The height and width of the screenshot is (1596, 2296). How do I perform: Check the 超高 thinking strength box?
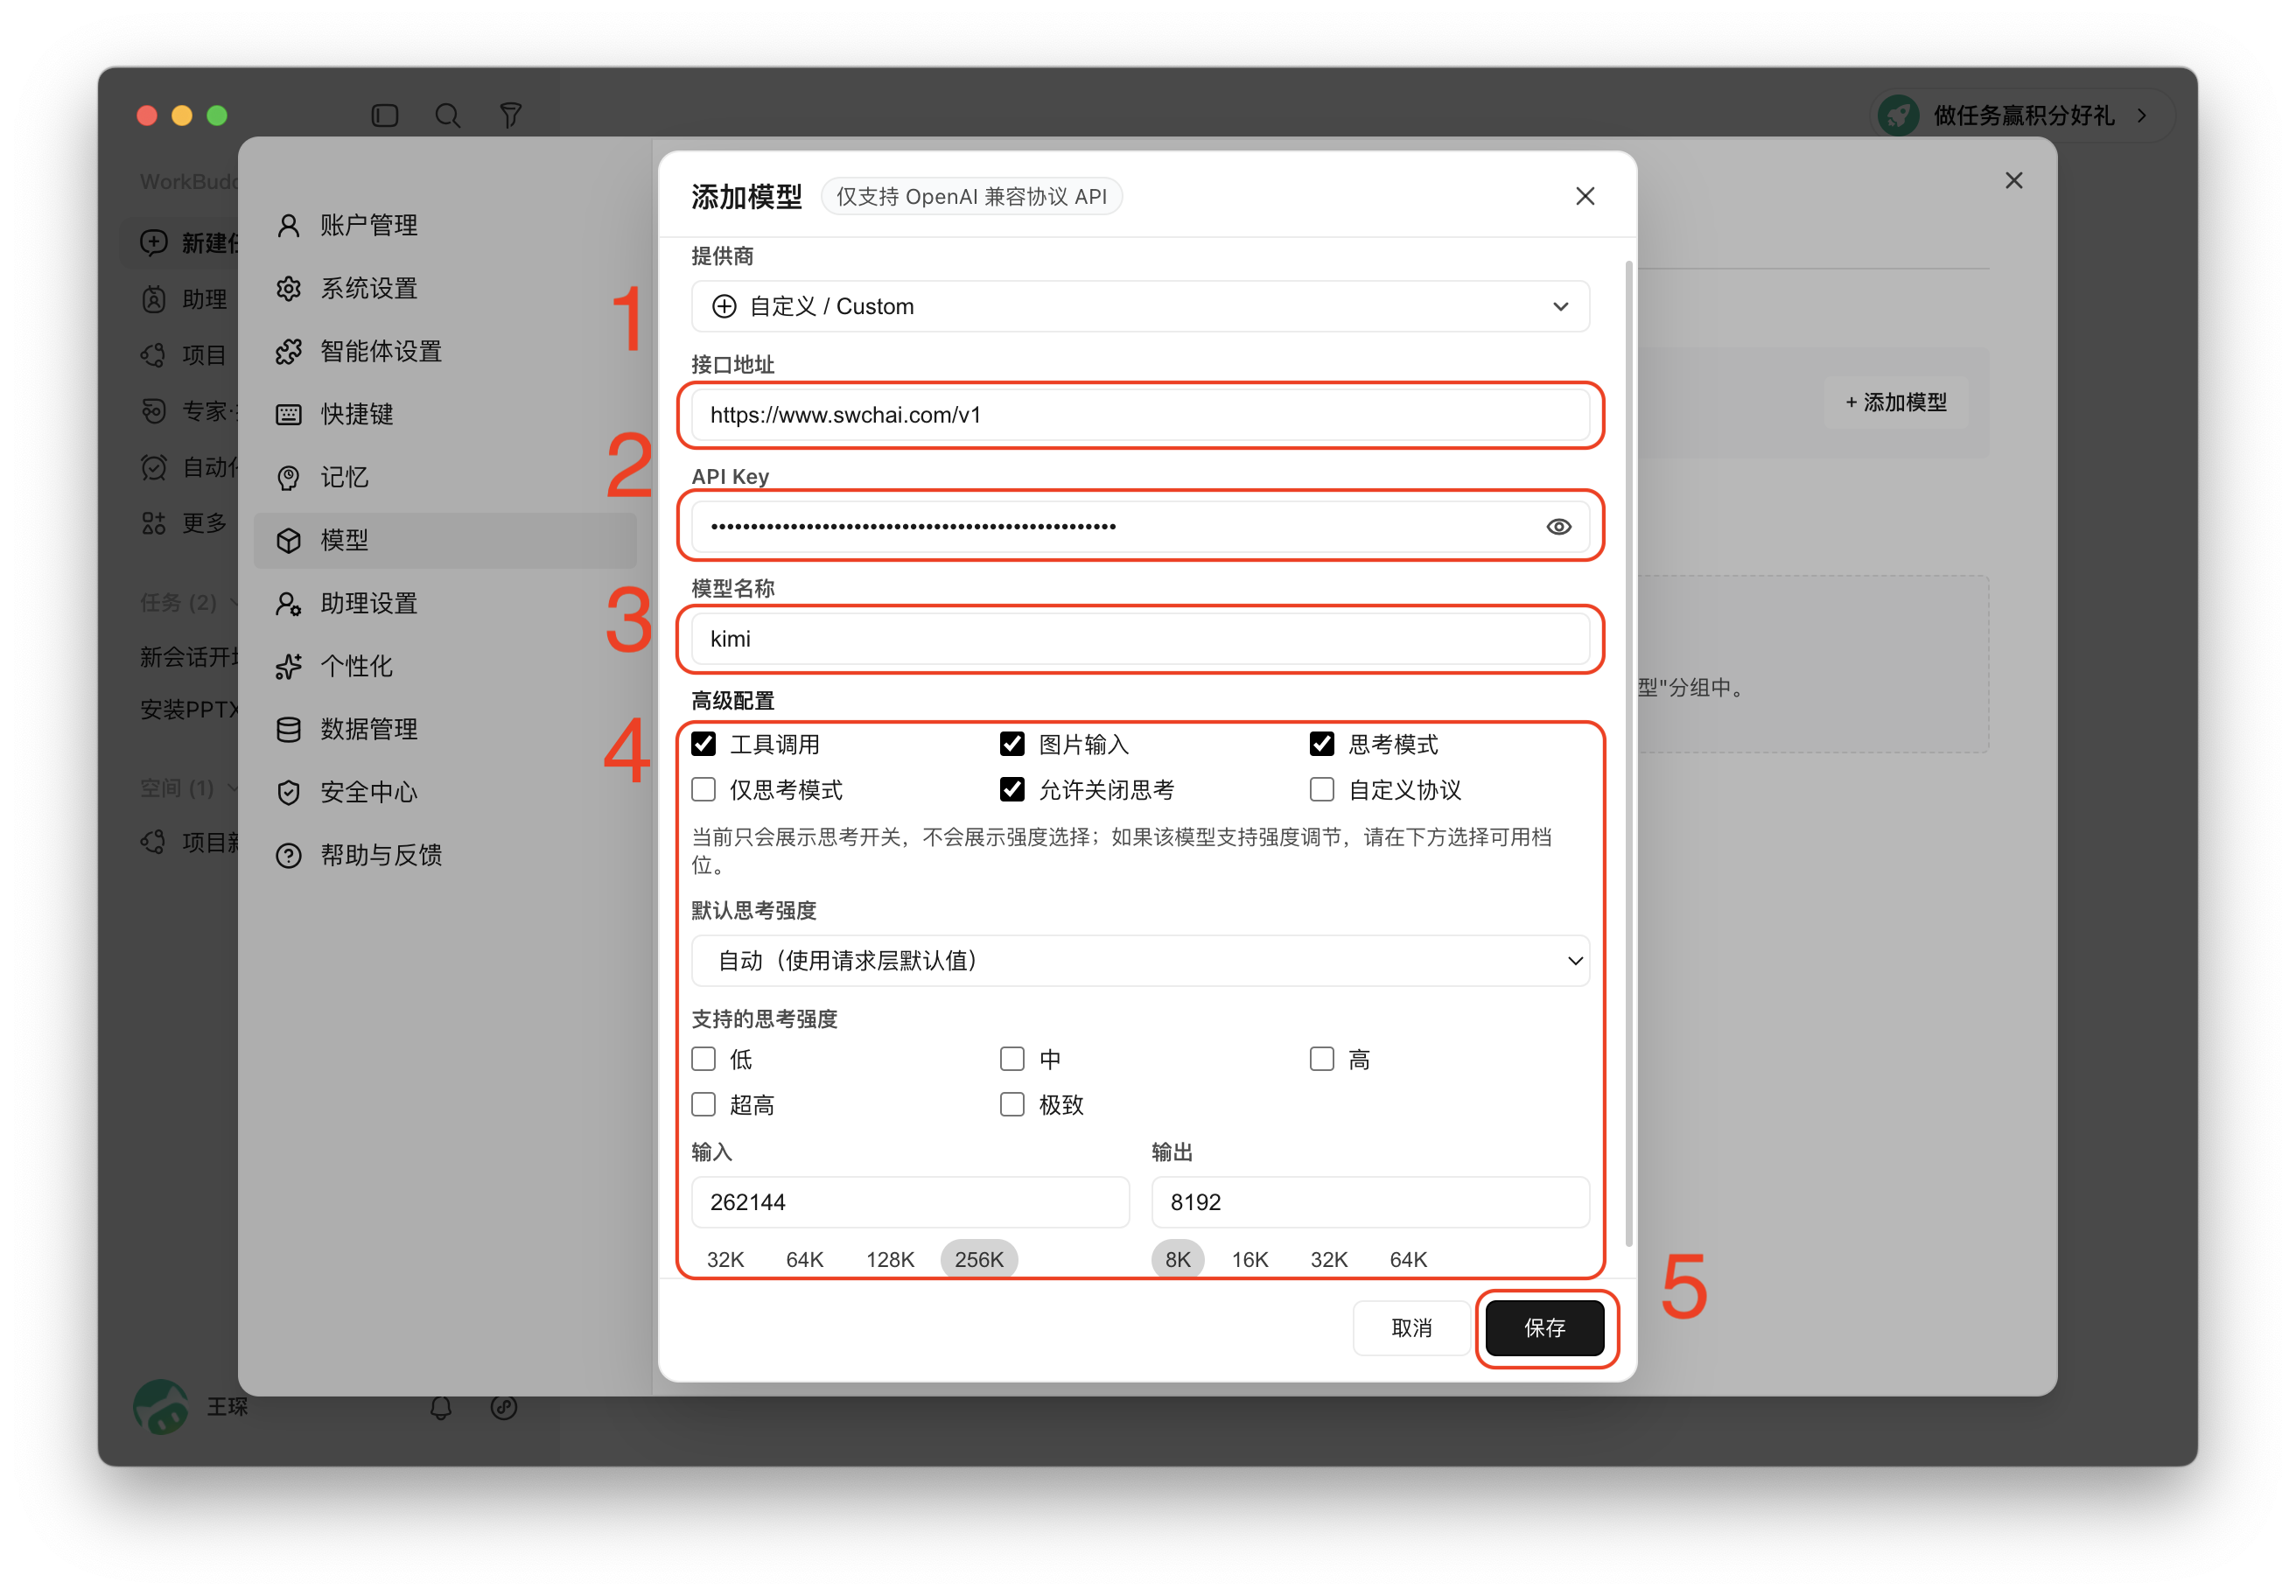[703, 1104]
